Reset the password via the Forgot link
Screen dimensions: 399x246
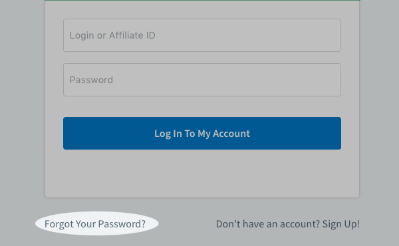[x=95, y=224]
